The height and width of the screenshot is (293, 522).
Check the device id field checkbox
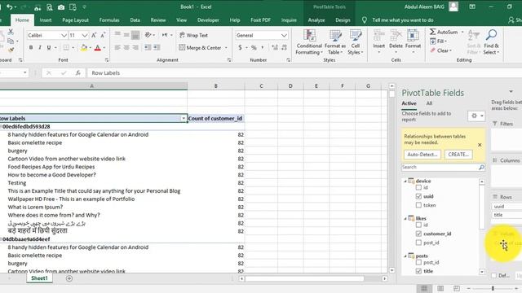tap(418, 187)
